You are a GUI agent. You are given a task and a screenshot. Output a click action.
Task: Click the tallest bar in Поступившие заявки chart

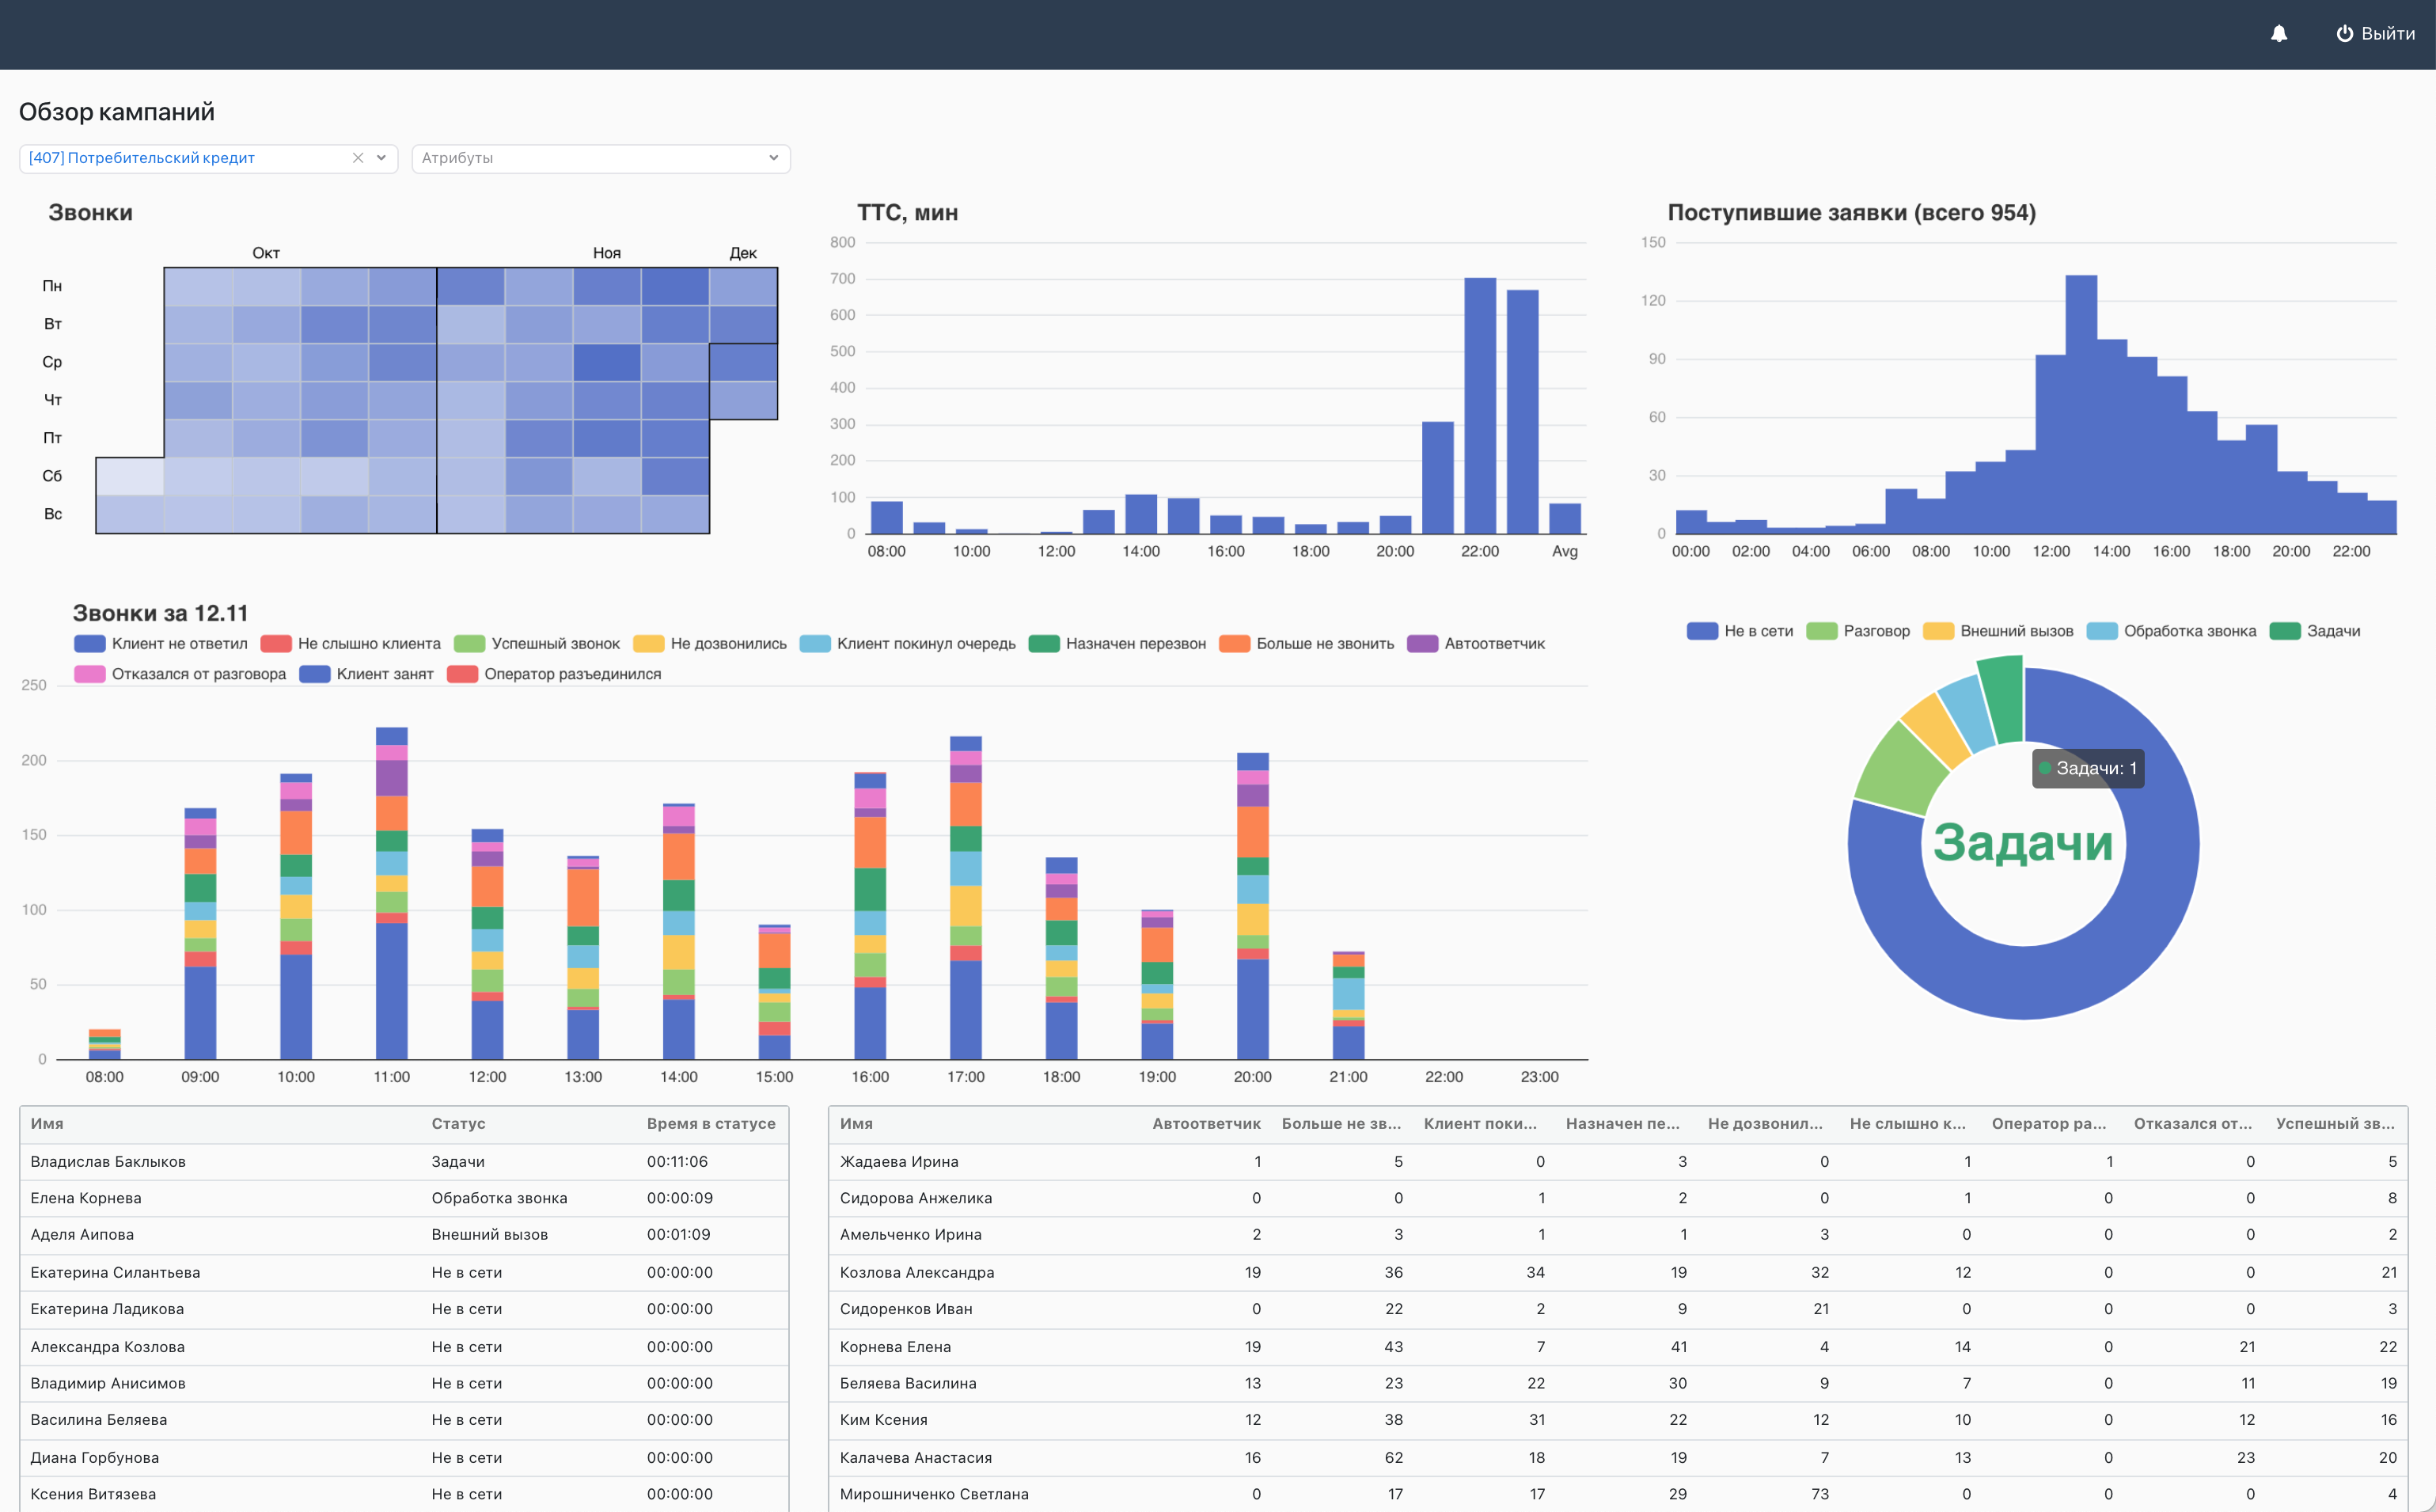[x=2081, y=404]
